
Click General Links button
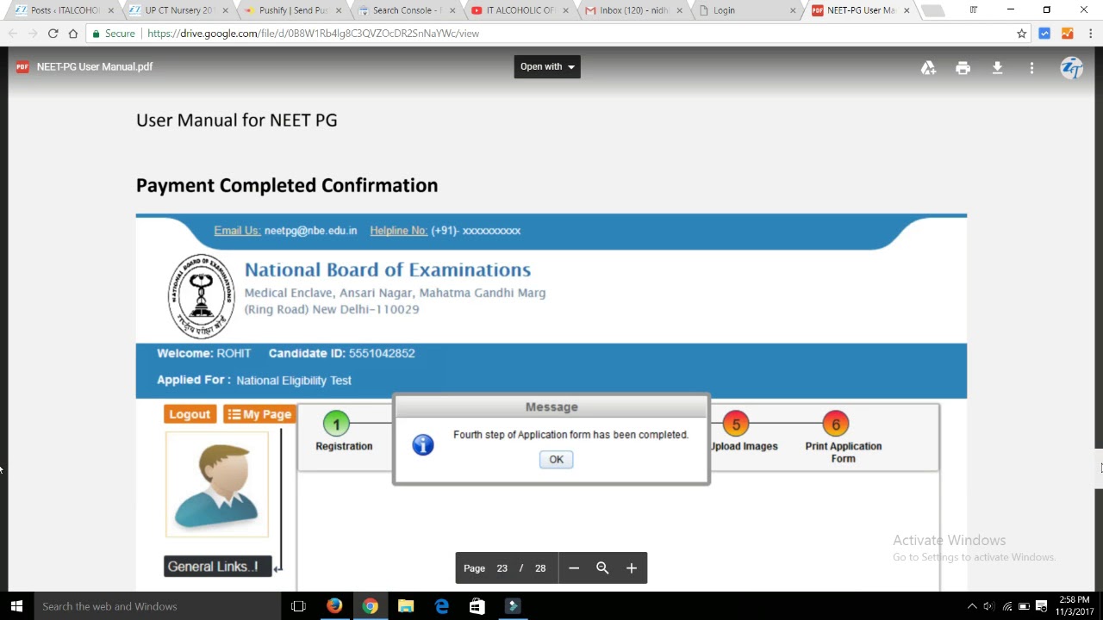pyautogui.click(x=217, y=567)
